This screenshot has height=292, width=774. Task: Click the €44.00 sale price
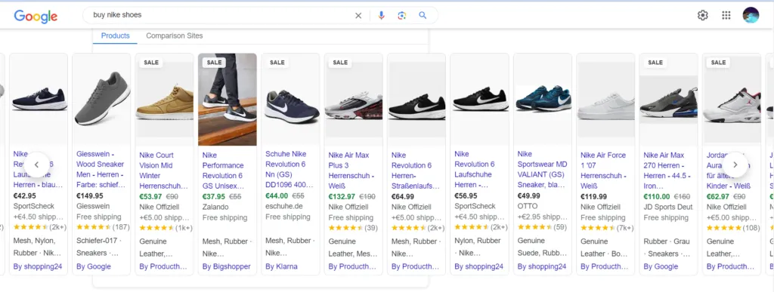[x=277, y=195]
